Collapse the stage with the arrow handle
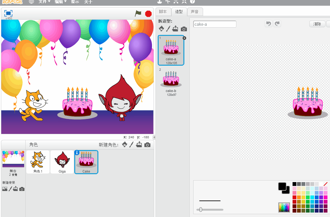330x217 pixels. pyautogui.click(x=154, y=137)
